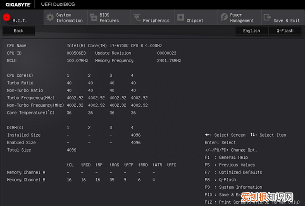Click the System Information gear icon

click(50, 18)
